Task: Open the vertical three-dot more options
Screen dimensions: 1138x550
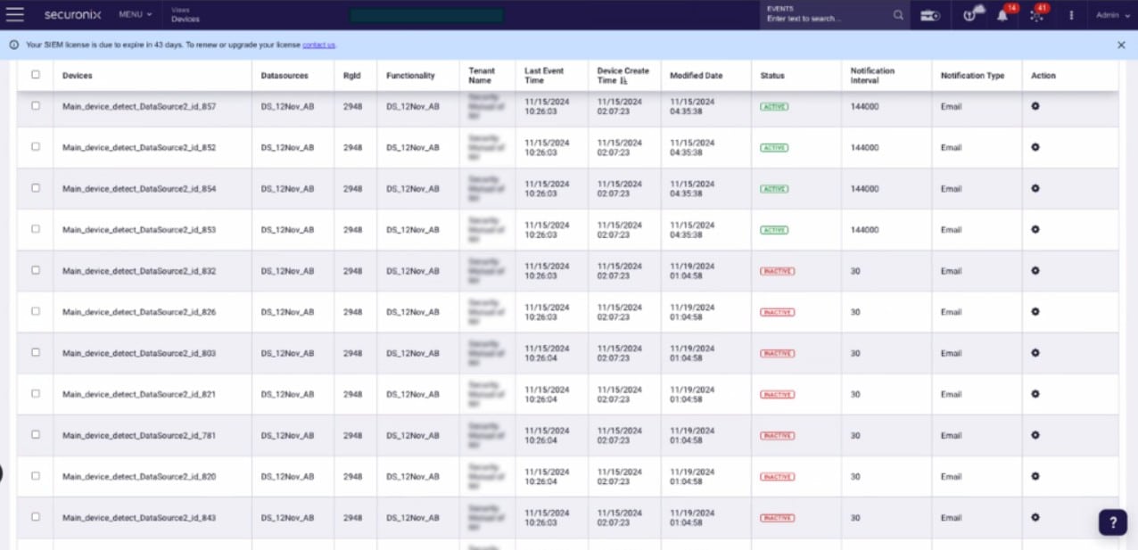Action: (x=1071, y=15)
